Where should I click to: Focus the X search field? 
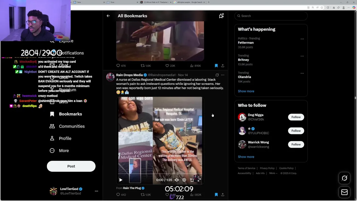(271, 16)
